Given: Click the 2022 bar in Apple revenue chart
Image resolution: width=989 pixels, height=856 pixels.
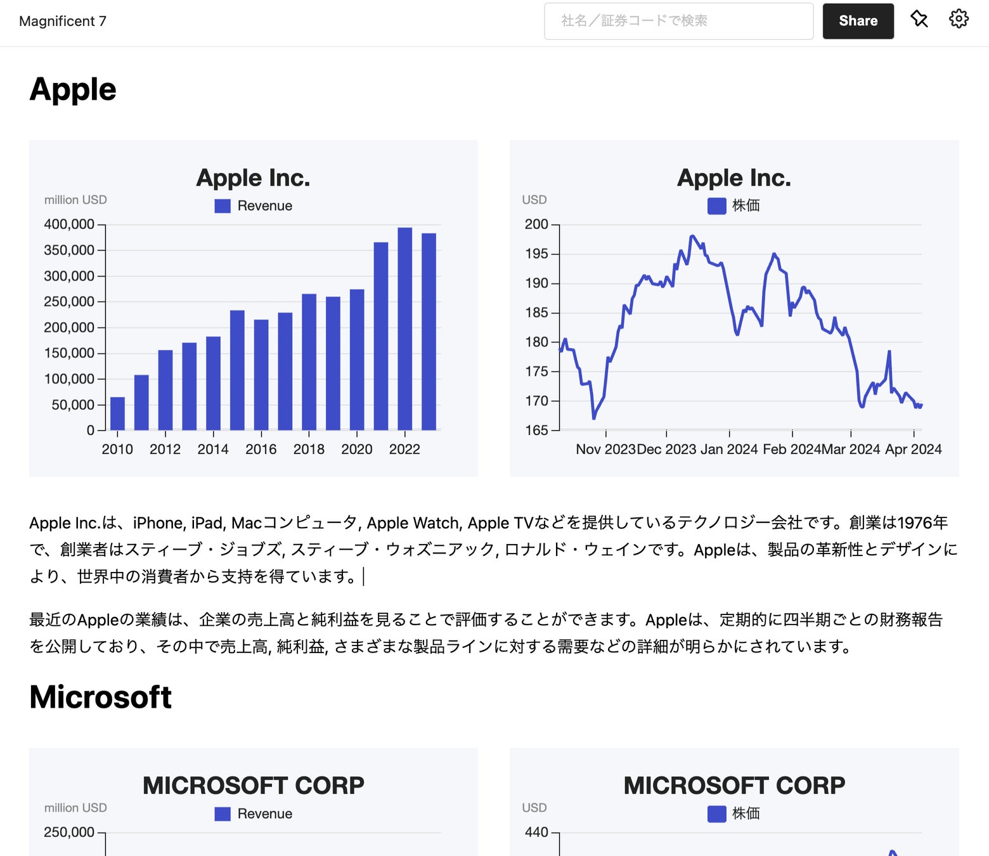Looking at the screenshot, I should pos(404,330).
